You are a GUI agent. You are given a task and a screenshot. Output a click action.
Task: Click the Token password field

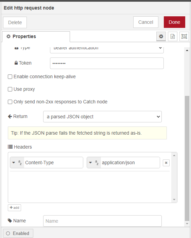click(107, 63)
